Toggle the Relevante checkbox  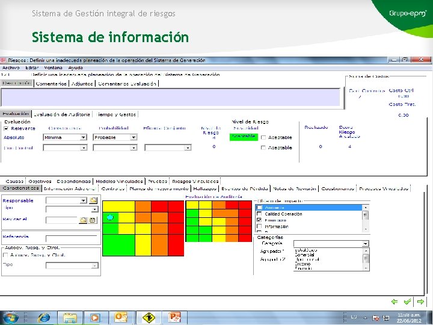point(6,129)
